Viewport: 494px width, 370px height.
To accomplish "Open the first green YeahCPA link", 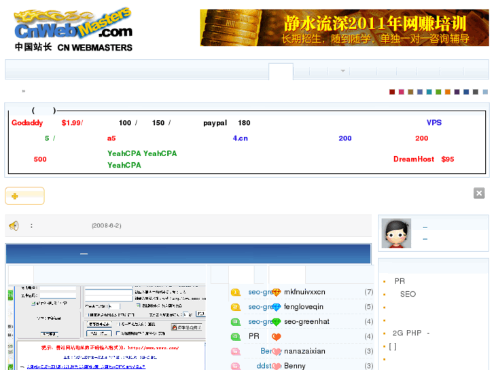I will tap(124, 153).
